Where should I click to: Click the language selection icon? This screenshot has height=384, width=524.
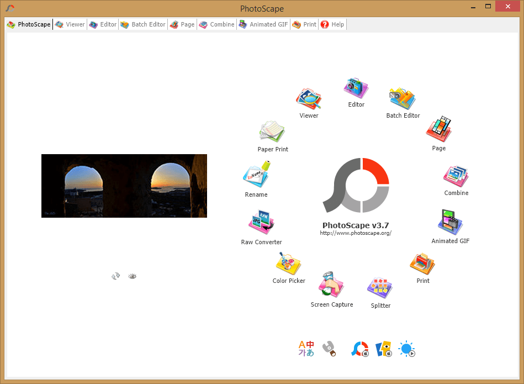pos(306,349)
